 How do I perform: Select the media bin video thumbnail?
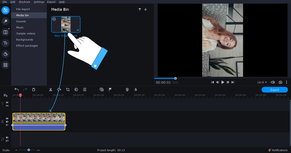pos(66,24)
